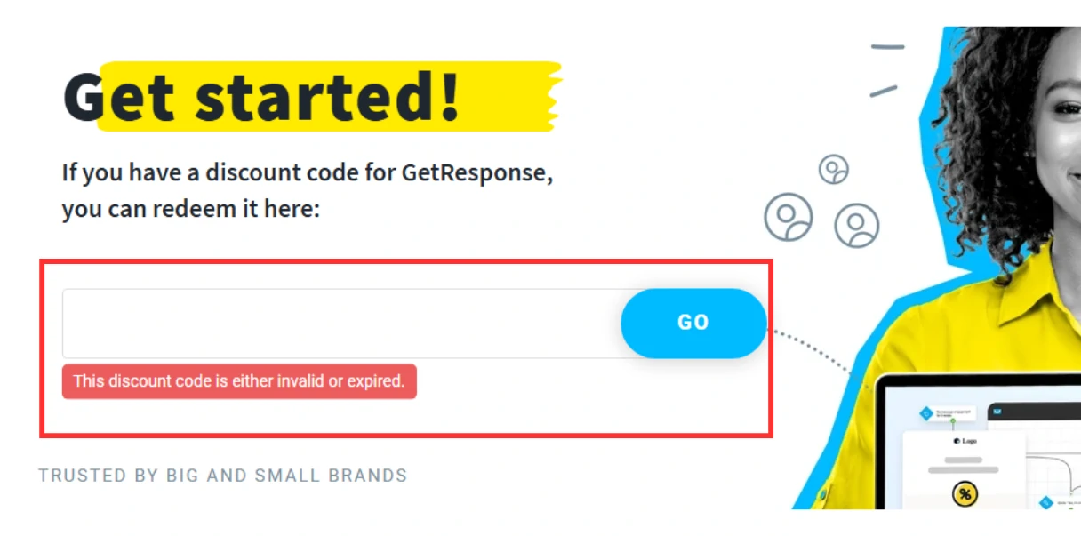Viewport: 1081px width, 536px height.
Task: Click the 'TRUSTED BY BIG AND SMALL BRANDS' text
Action: (223, 476)
